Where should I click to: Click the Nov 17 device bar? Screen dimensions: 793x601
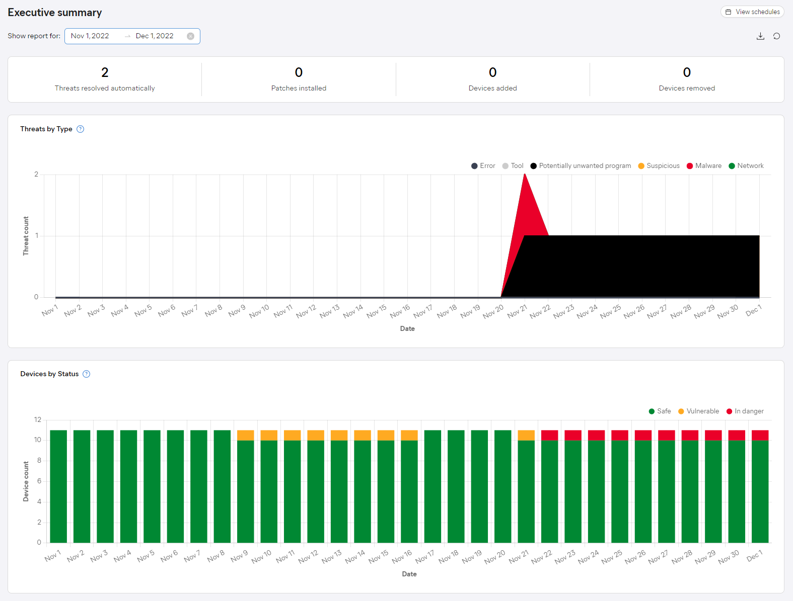tap(433, 486)
